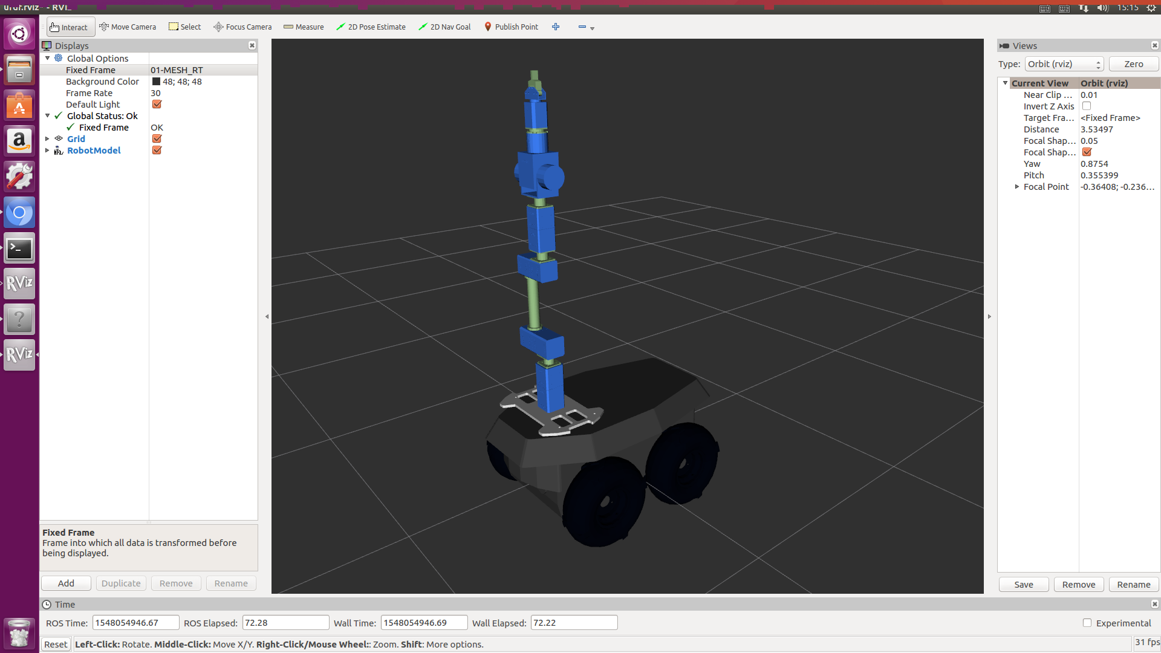
Task: Select the Interact tool
Action: 69,27
